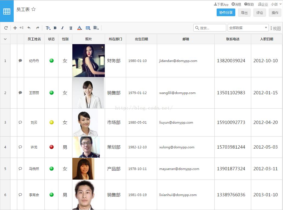The width and height of the screenshot is (283, 210).
Task: Click the red status dot for 许龙
Action: click(x=51, y=147)
